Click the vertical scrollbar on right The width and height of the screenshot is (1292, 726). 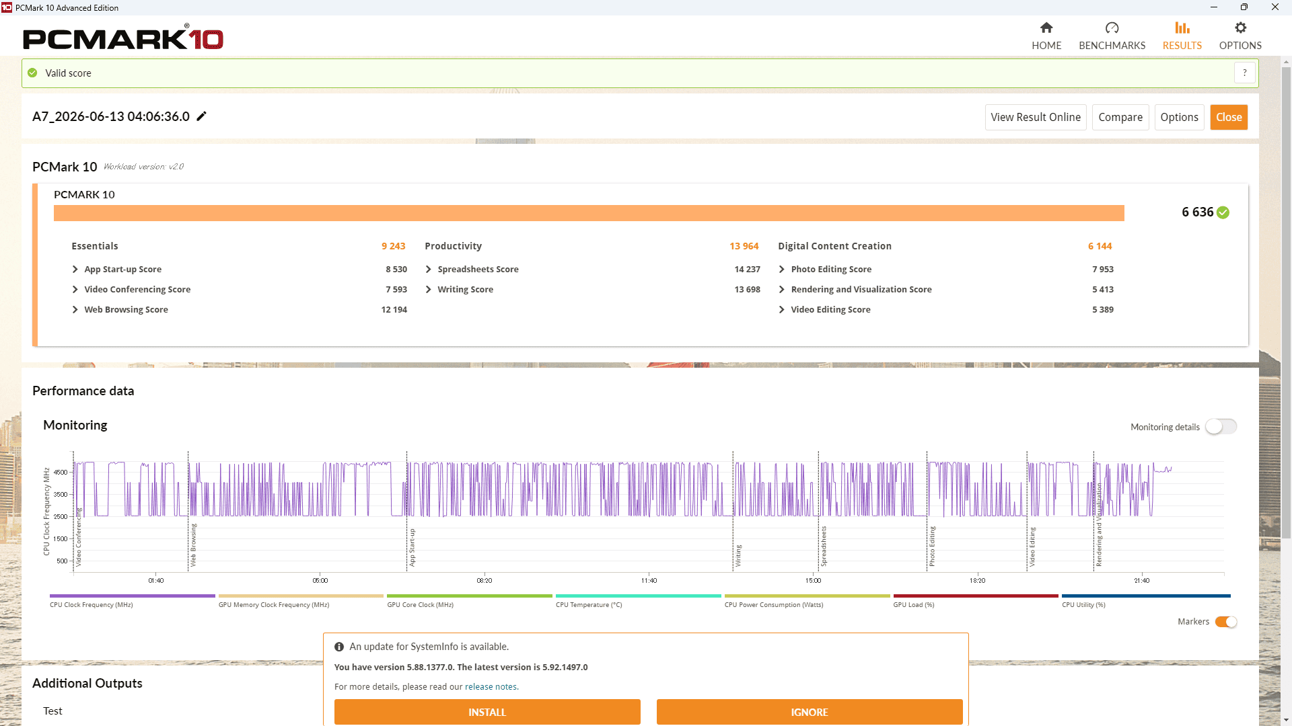pyautogui.click(x=1286, y=302)
